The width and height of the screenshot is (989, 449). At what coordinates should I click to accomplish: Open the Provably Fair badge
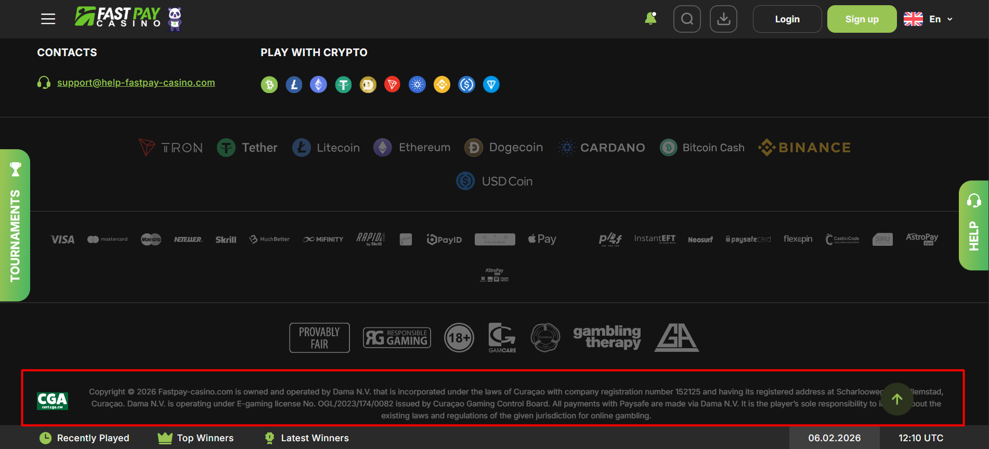319,338
